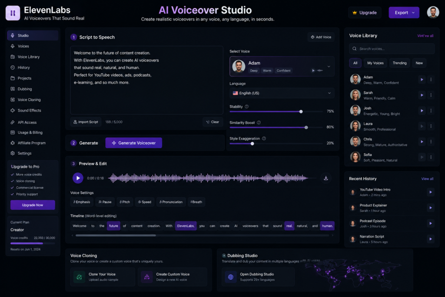445x297 pixels.
Task: Click Style Exaggeration help icon
Action: pos(264,139)
